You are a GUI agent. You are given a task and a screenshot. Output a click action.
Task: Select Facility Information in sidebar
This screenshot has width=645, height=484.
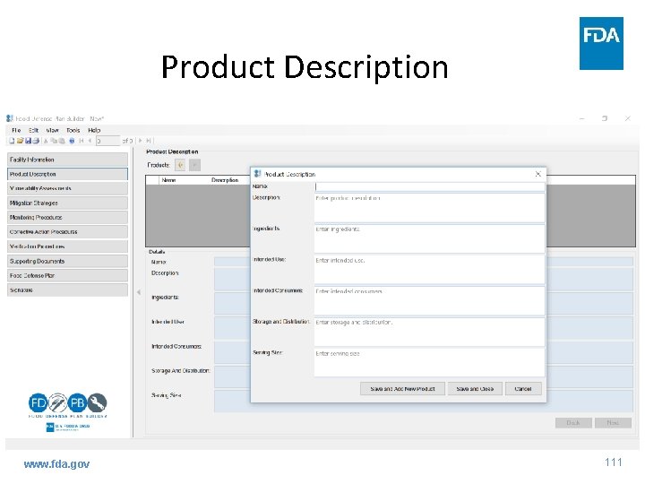(x=67, y=160)
